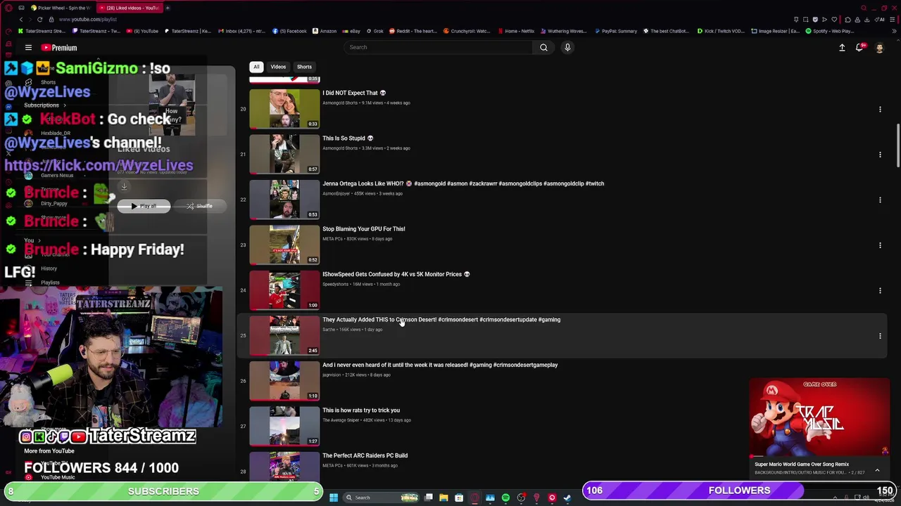This screenshot has height=506, width=901.
Task: Open the Create upload icon
Action: 842,48
